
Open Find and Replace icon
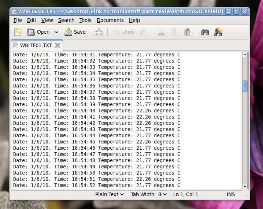point(219,32)
